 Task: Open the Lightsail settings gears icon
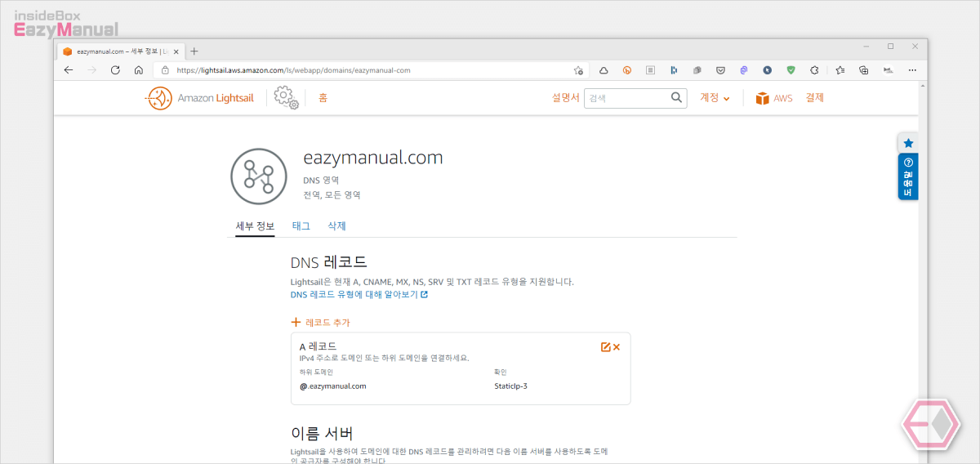click(286, 98)
